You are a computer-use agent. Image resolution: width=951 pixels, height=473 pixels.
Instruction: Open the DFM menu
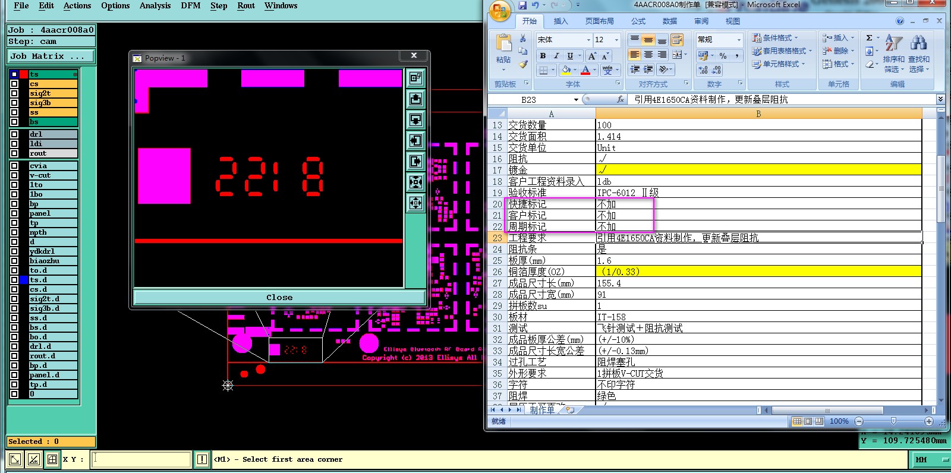190,6
